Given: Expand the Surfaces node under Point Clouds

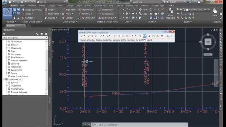Looking at the screenshot, I should (x=6, y=45).
